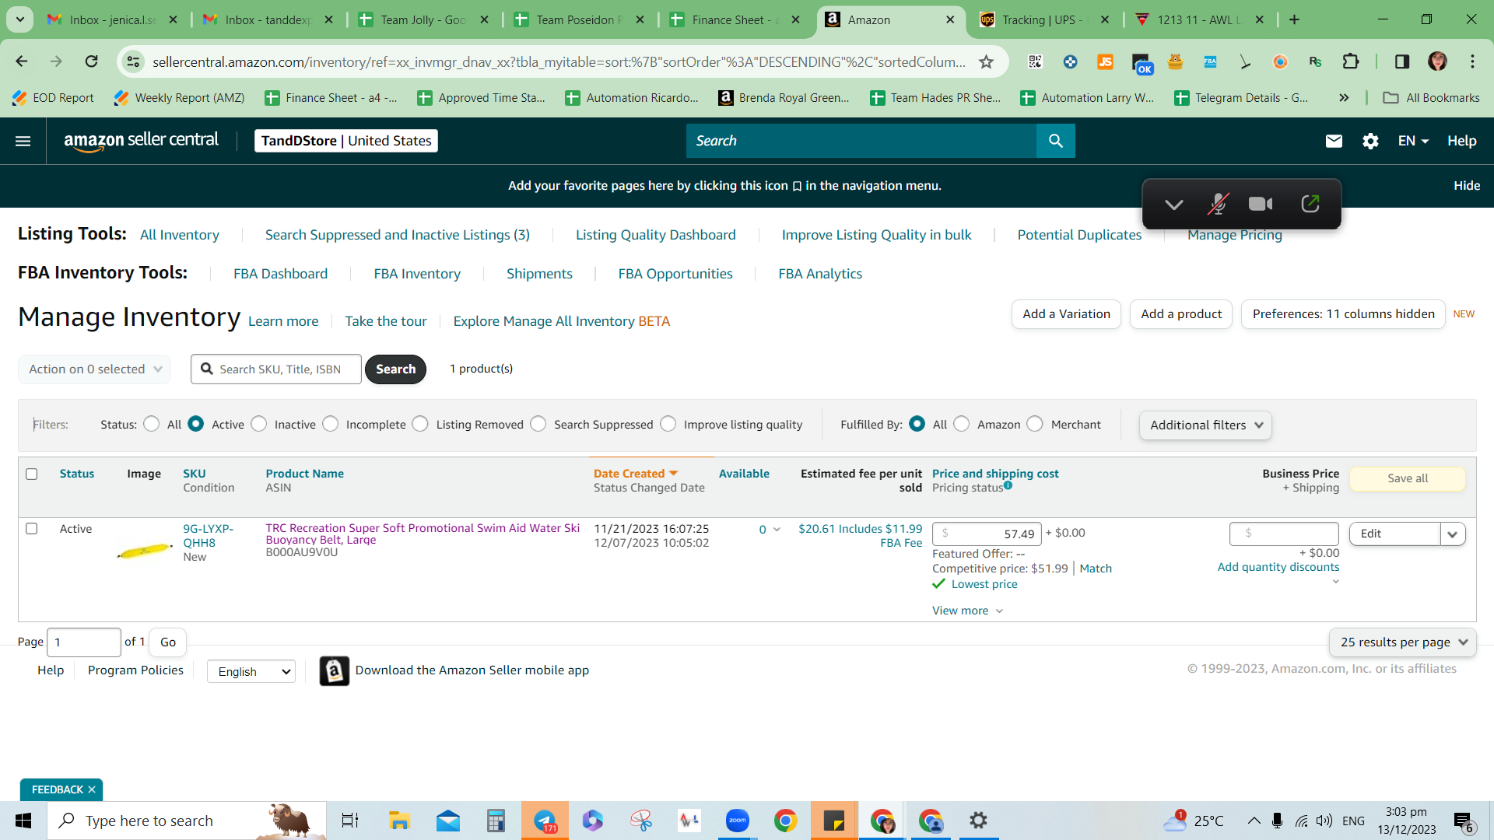Click the product thumbnail image of the swim belt
Image resolution: width=1494 pixels, height=840 pixels.
coord(145,550)
